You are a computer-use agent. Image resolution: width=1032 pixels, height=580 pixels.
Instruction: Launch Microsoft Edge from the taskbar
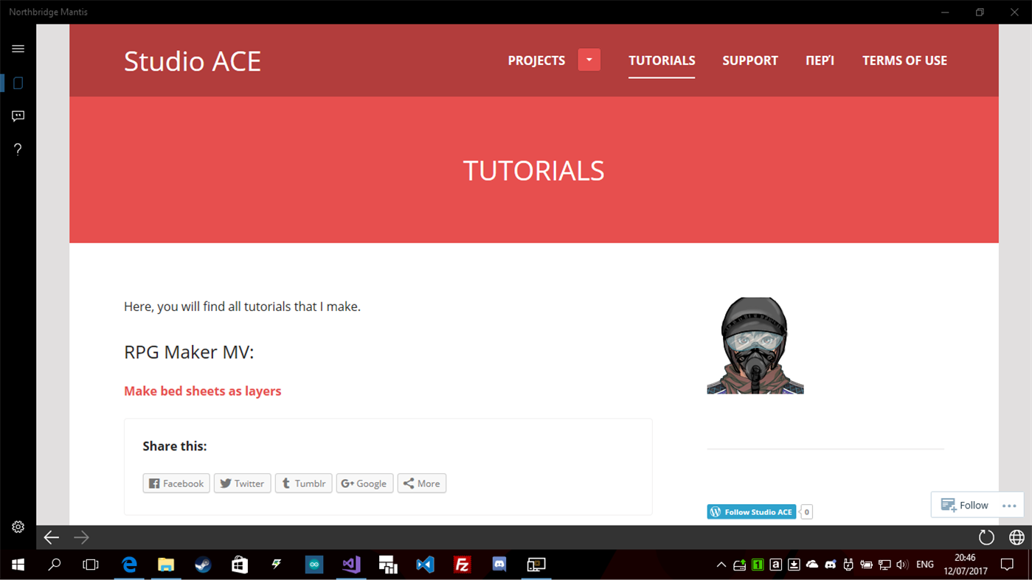(x=129, y=565)
